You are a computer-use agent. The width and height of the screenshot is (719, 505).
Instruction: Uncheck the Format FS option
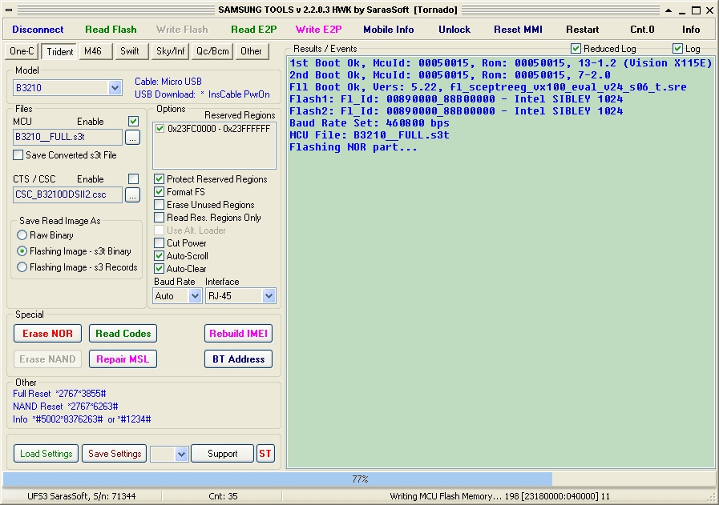(159, 192)
